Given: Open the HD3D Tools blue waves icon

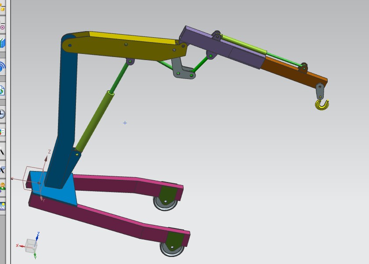Looking at the screenshot, I should pos(2,67).
